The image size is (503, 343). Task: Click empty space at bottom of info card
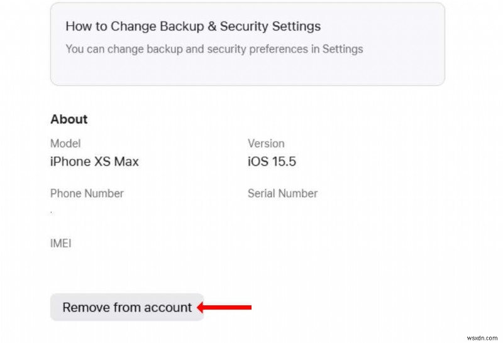(x=247, y=72)
